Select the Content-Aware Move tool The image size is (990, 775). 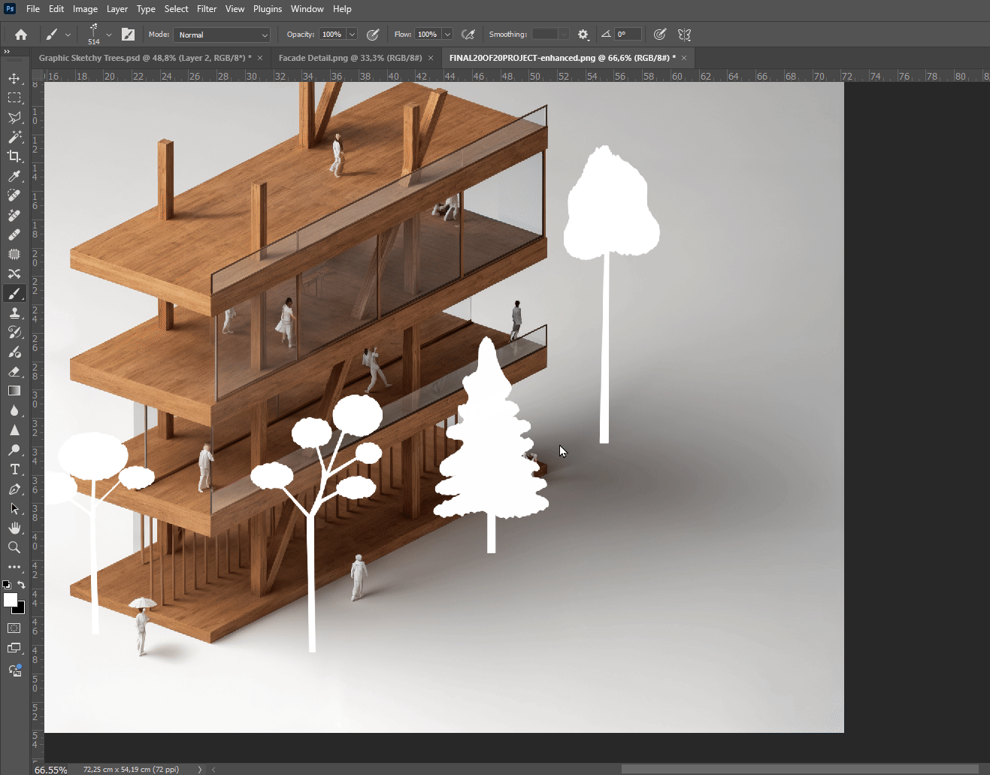coord(14,274)
